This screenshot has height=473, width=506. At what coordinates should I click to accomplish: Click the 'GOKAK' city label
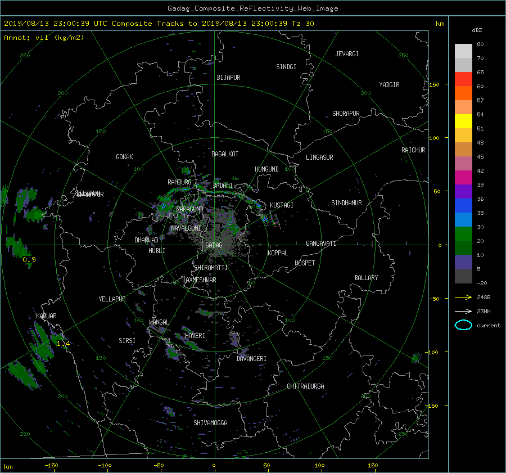point(124,157)
